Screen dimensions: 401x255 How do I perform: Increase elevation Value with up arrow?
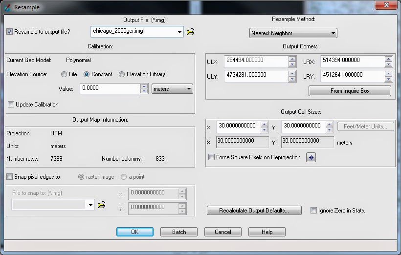[144, 86]
